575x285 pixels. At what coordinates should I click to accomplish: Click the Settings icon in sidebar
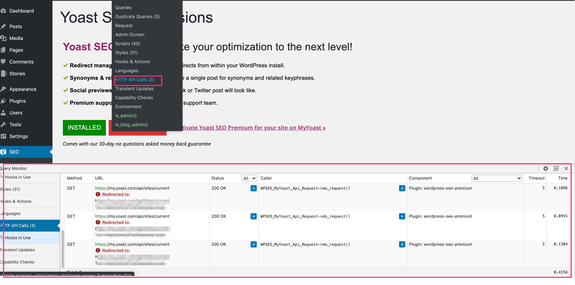click(3, 136)
